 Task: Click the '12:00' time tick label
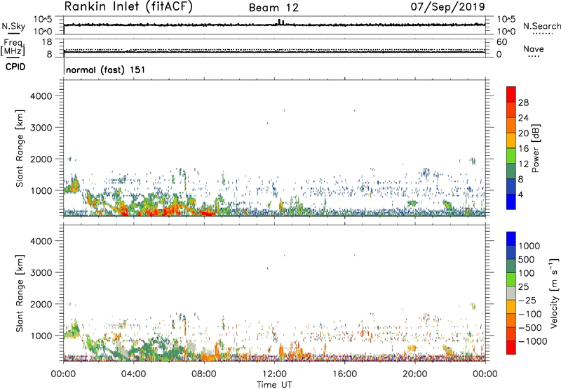pyautogui.click(x=274, y=374)
